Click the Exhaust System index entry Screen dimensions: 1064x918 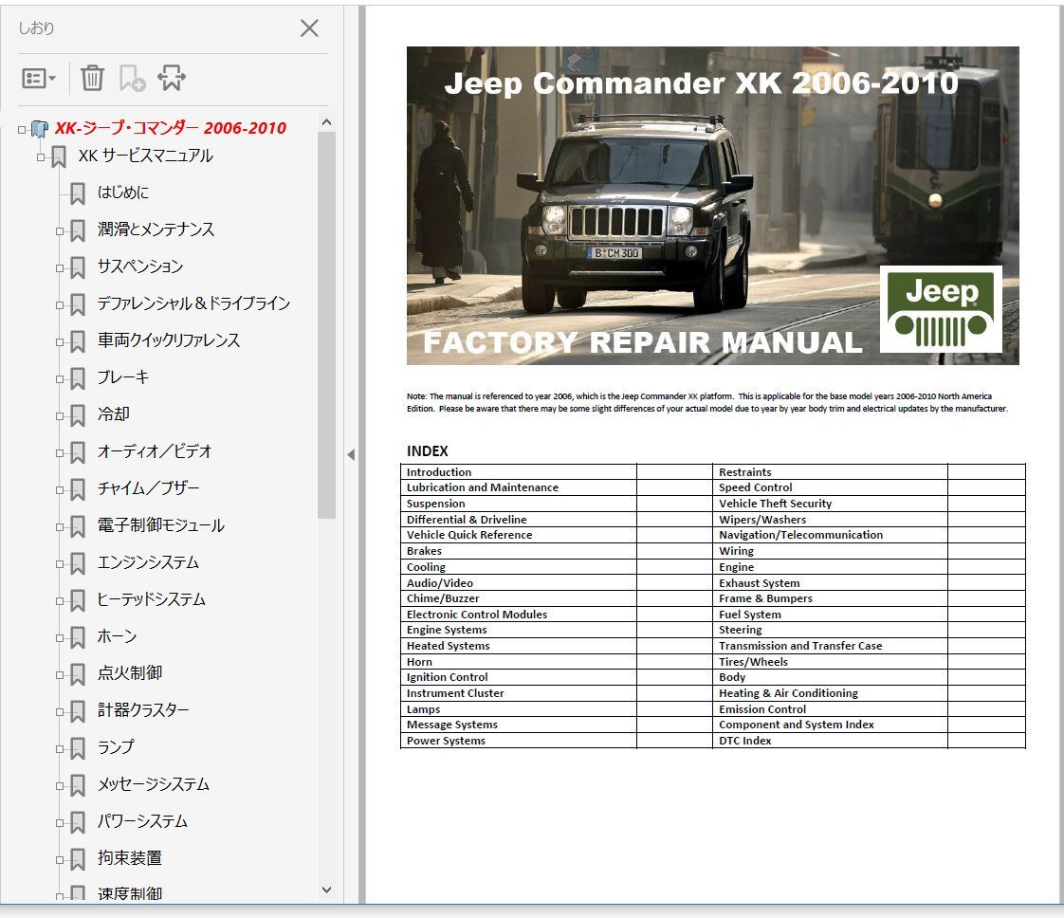coord(760,583)
